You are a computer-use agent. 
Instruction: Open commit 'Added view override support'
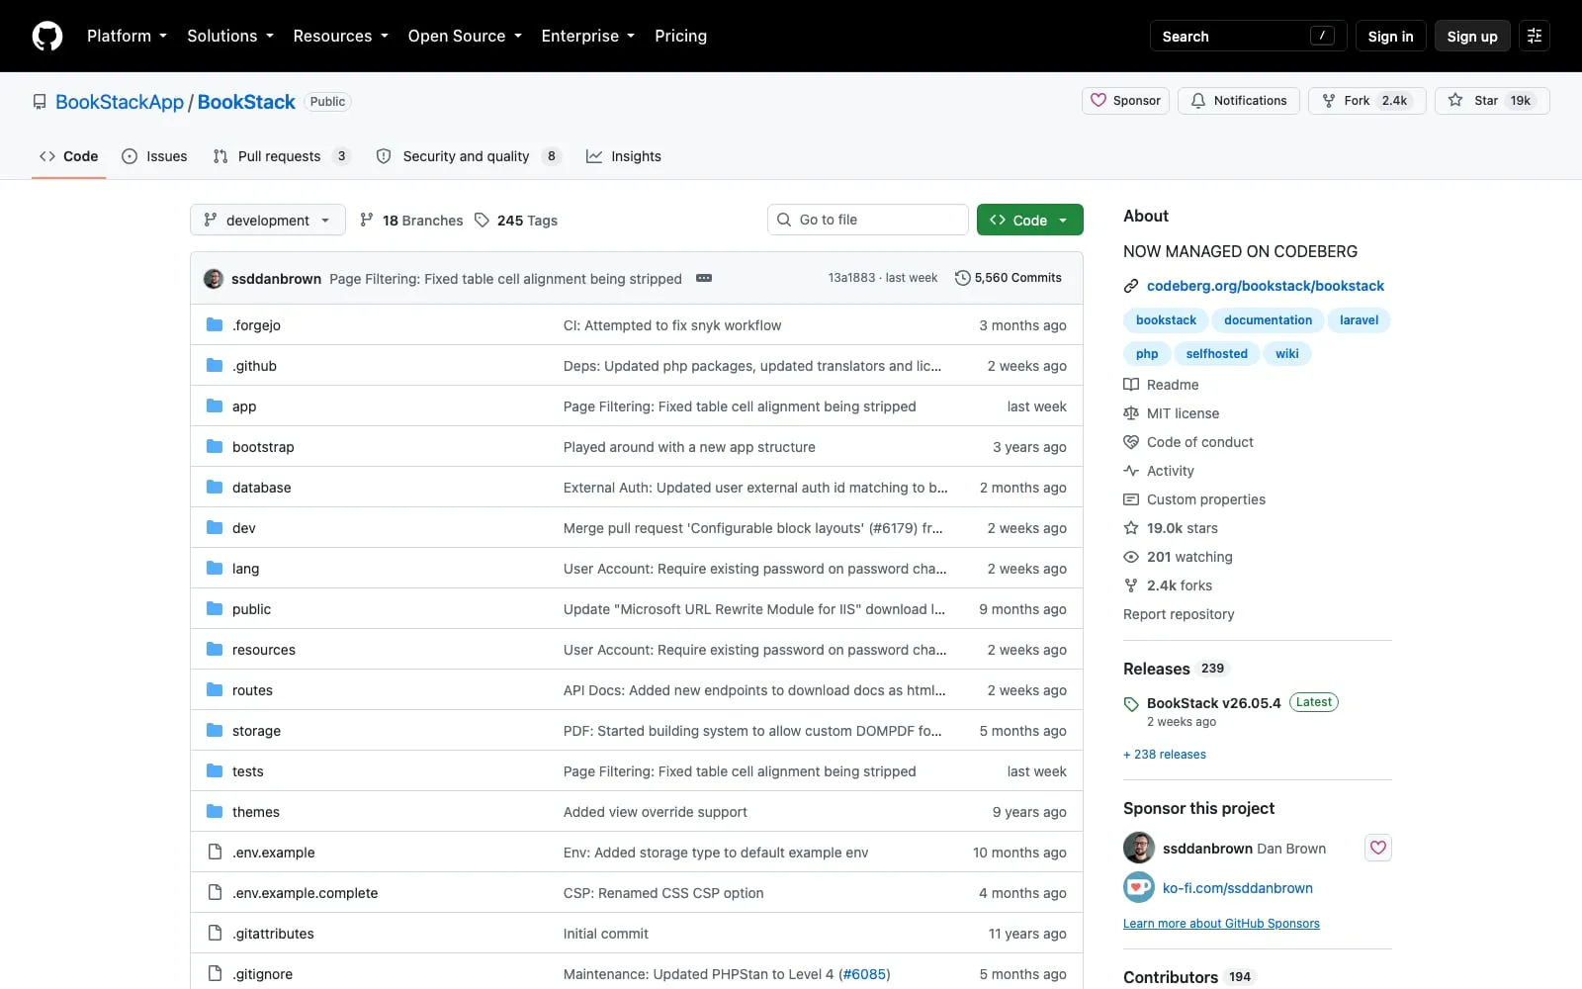coord(655,812)
